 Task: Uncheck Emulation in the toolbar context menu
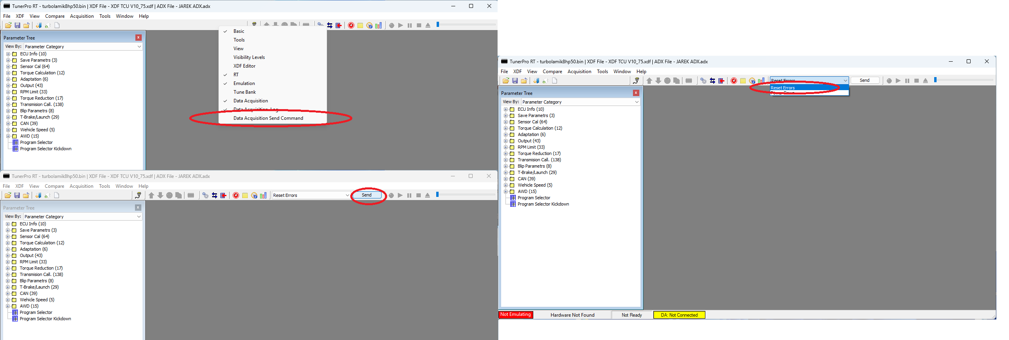(244, 83)
